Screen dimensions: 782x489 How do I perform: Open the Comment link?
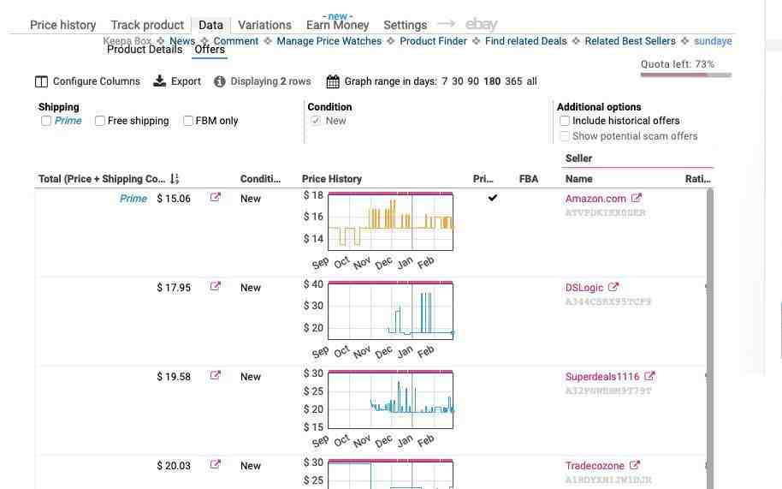(x=236, y=41)
